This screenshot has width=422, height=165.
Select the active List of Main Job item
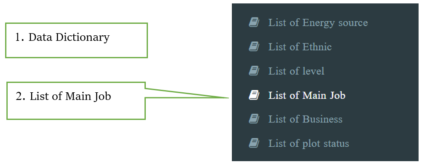click(x=307, y=95)
